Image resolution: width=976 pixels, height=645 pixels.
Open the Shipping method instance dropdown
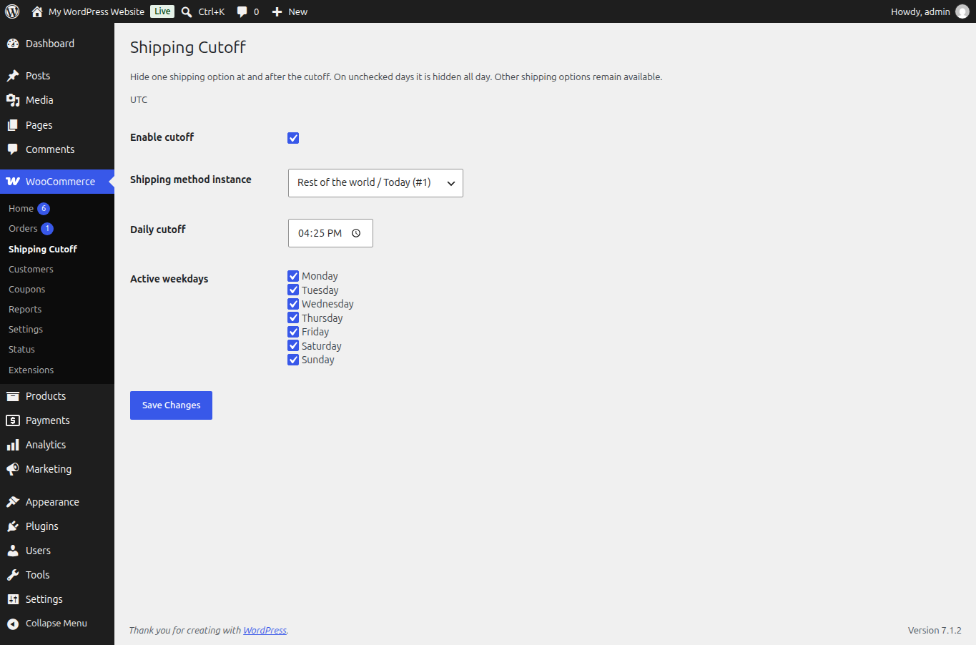(375, 183)
